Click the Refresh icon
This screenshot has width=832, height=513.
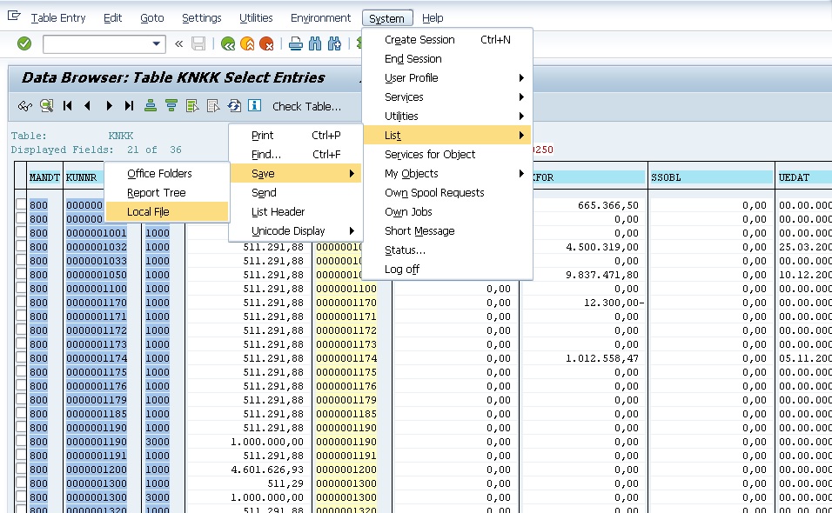[x=234, y=106]
